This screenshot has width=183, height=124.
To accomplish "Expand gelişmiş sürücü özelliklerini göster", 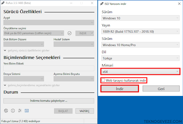I will [x=27, y=50].
